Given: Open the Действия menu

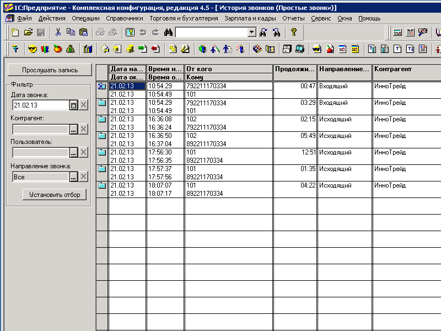Looking at the screenshot, I should 52,19.
